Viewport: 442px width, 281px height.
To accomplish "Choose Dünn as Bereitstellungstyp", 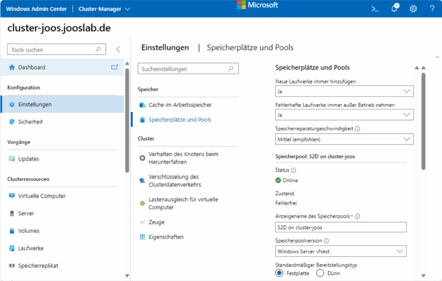I will tap(320, 273).
